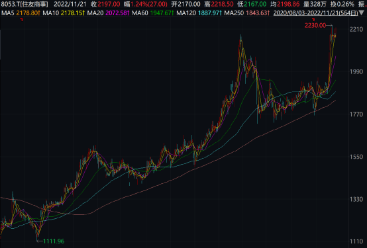Click the 2022/11/21 date in header
367x248 pixels.
pyautogui.click(x=70, y=4)
